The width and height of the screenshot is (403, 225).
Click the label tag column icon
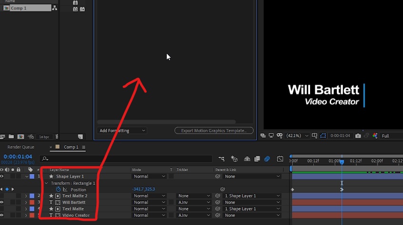[x=30, y=169]
